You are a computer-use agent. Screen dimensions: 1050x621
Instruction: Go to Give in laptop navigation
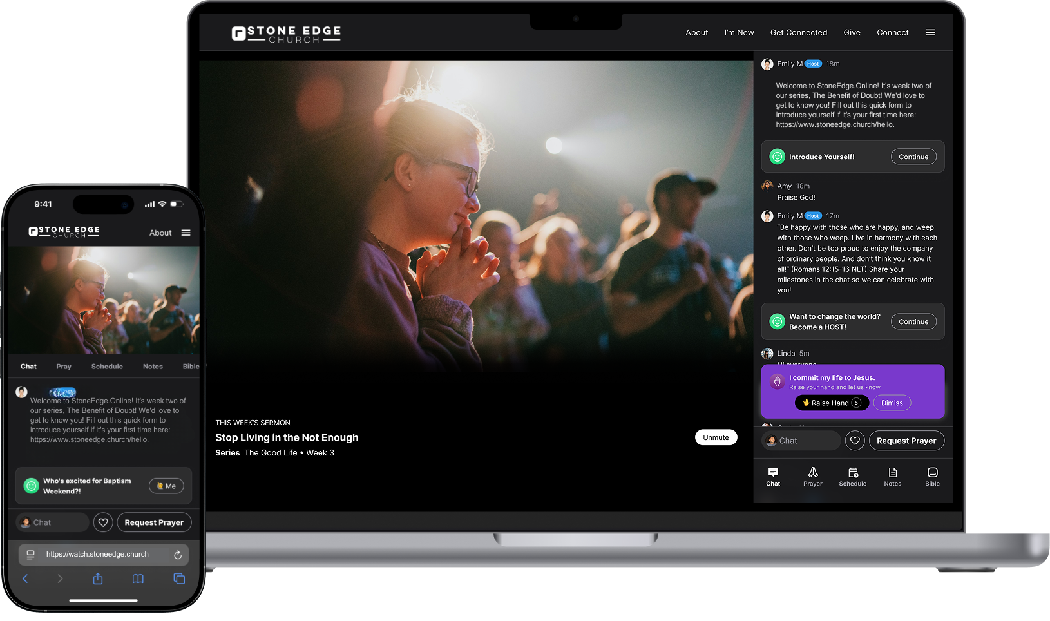pos(852,32)
